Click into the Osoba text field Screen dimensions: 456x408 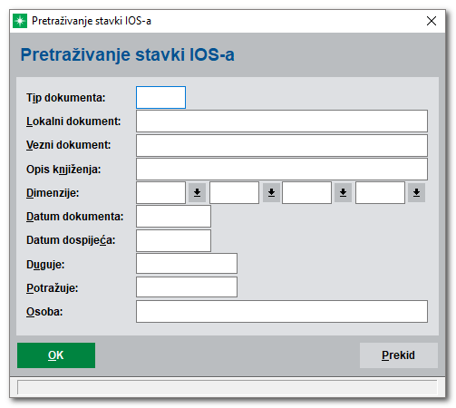282,311
